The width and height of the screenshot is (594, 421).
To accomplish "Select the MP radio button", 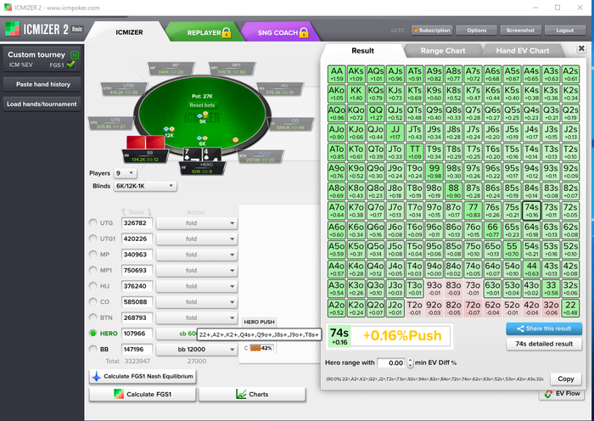I will 92,255.
